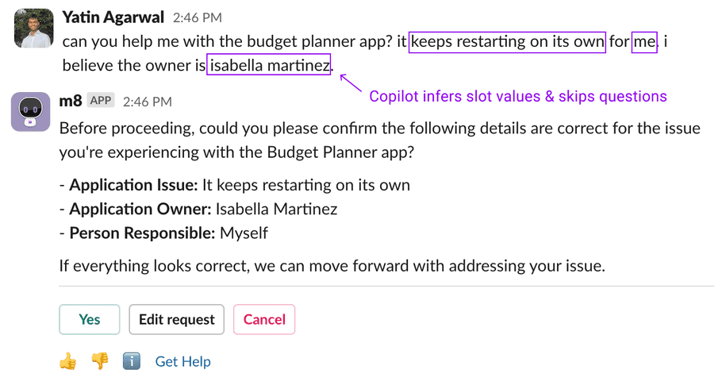
Task: Click the timestamp on m8's message
Action: pos(148,102)
